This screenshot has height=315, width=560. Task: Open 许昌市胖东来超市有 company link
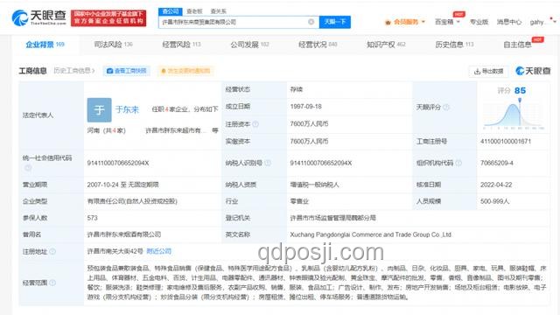tap(176, 130)
